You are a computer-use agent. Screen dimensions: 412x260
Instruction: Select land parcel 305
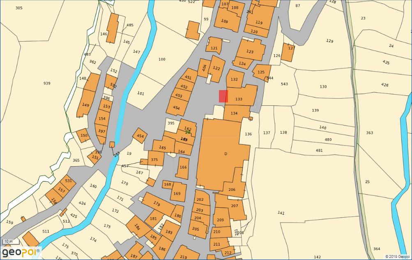click(19, 8)
